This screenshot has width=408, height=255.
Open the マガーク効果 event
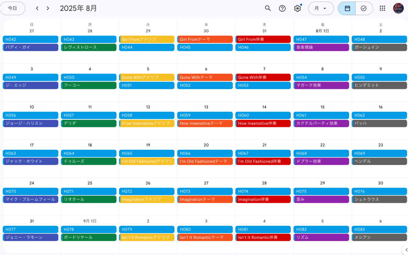(x=321, y=85)
